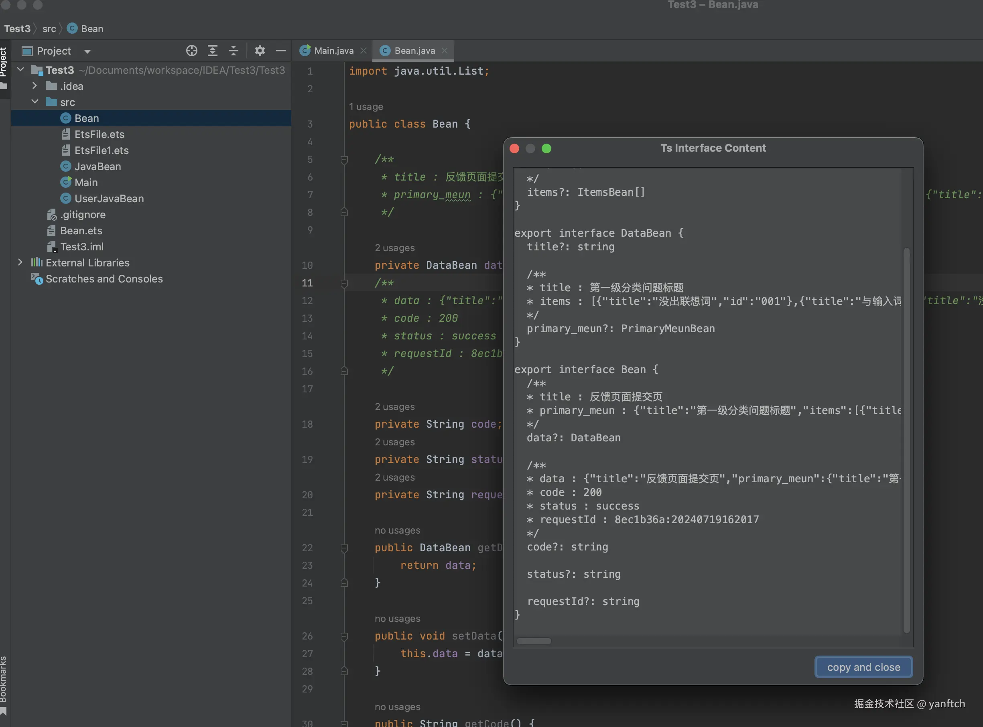983x727 pixels.
Task: Click the Collapse All icon in Project panel
Action: coord(234,51)
